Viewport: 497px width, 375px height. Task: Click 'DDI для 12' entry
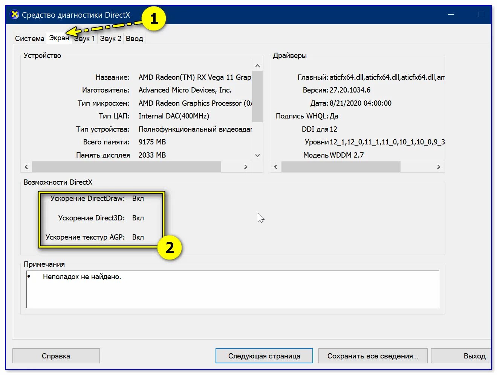tap(320, 129)
